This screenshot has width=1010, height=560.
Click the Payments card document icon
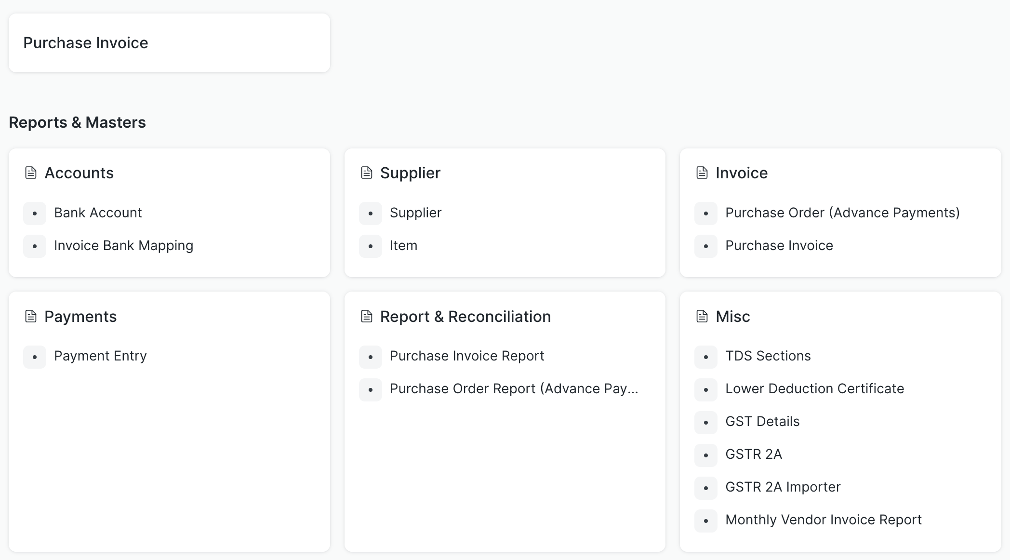point(31,316)
